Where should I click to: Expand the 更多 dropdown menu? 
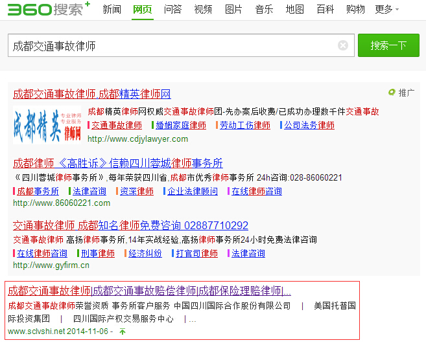(x=386, y=9)
